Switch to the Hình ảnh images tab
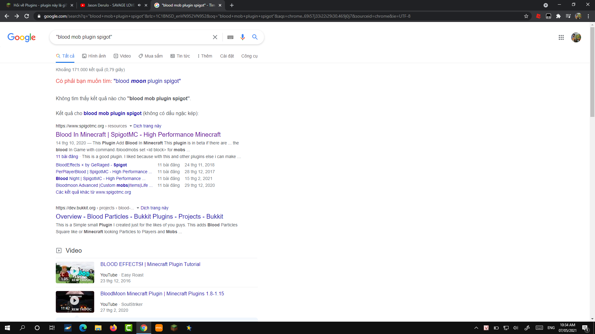Screen dimensions: 595x334 [x=94, y=56]
